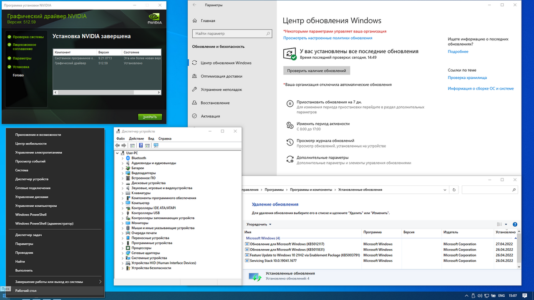534x300 pixels.
Task: Open Просмотр журнала обновлений
Action: (x=325, y=141)
